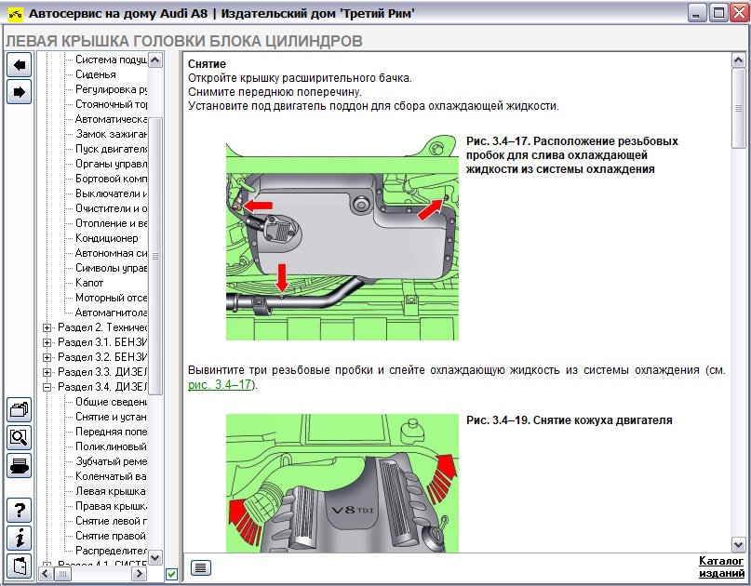
Task: Open 'Общие сведени' tree item
Action: click(111, 402)
